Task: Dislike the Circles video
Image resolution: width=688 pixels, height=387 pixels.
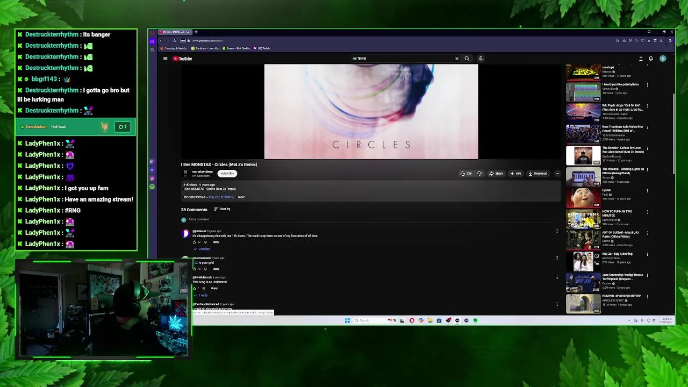Action: coord(479,174)
